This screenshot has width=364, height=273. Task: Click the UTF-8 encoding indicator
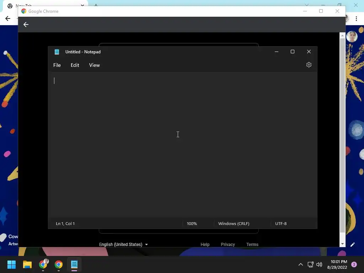coord(281,224)
